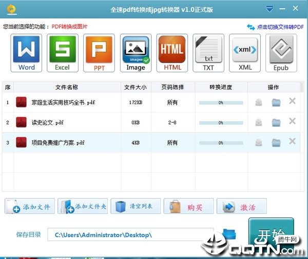Click page selection 所有 for 家庭生活实用技巧全书.pdf

(x=172, y=103)
